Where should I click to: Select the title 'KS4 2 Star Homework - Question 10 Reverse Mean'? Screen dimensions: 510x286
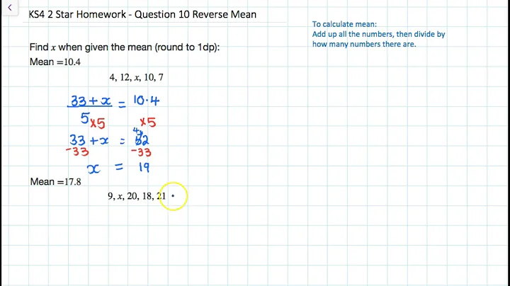click(x=142, y=15)
